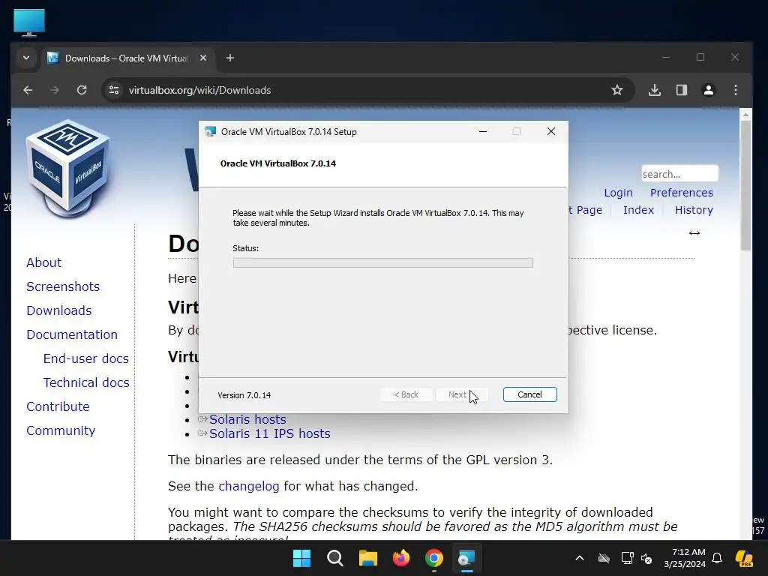Open Contribute in the sidebar
Screen dimensions: 768x576
pyautogui.click(x=58, y=406)
